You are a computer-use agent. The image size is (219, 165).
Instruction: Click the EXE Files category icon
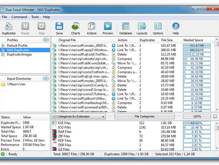tap(54, 123)
